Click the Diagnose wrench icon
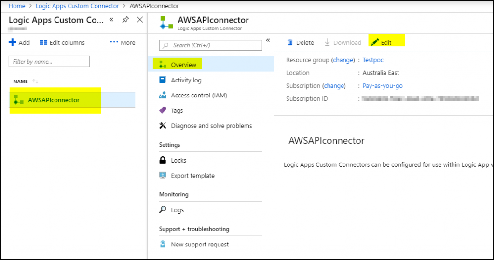This screenshot has height=260, width=494. [163, 125]
